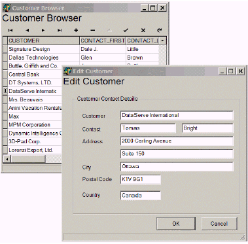Click the greyed-out edit record triangle icon
248x244 pixels.
pos(109,30)
